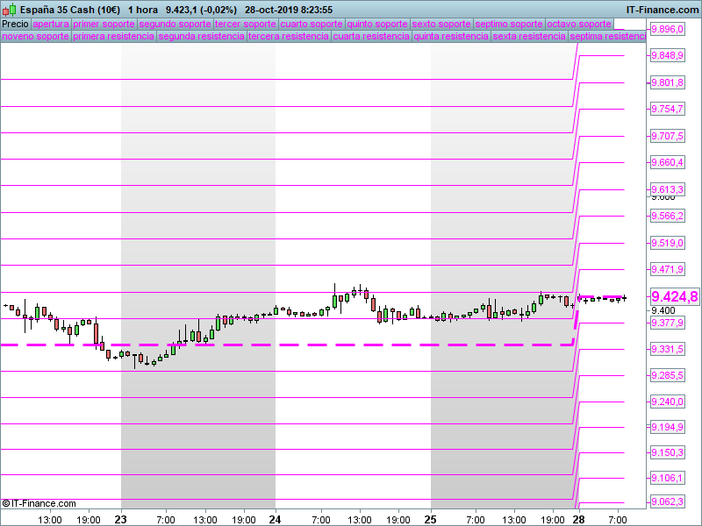Open the primer soporte label

point(104,25)
